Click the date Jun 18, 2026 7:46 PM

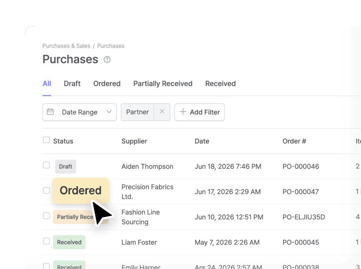pyautogui.click(x=228, y=166)
